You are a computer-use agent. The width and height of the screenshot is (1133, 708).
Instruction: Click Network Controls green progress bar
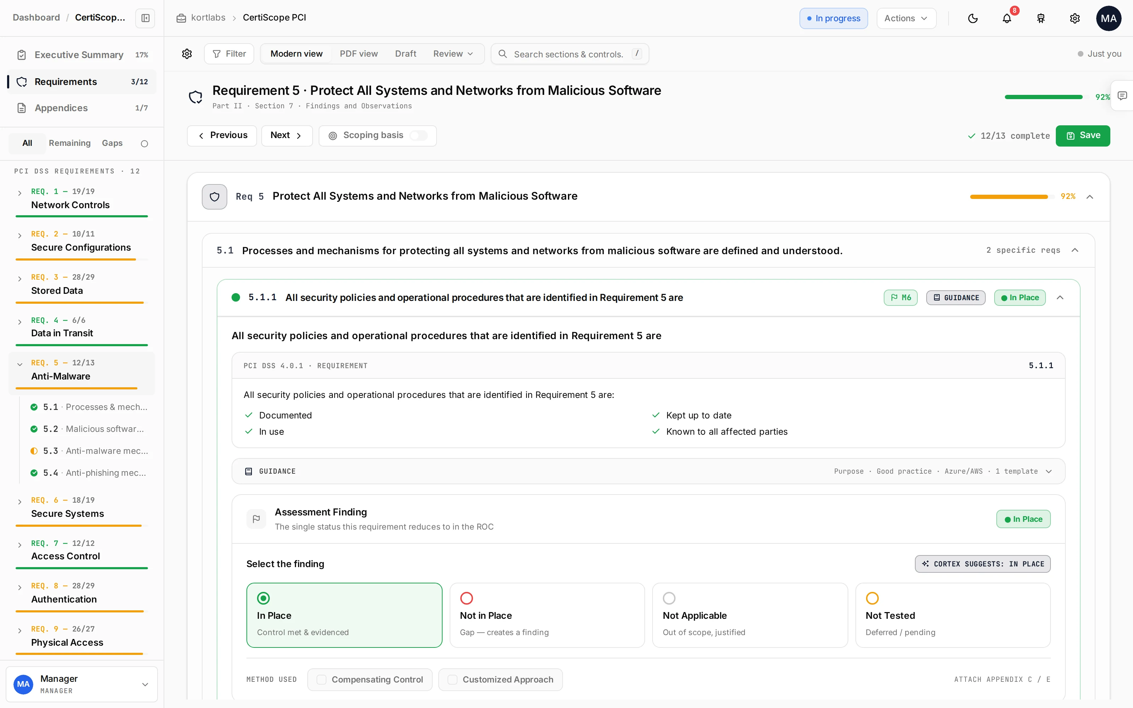[x=81, y=216]
